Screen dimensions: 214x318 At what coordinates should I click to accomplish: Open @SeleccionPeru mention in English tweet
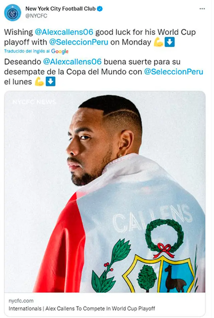79,42
